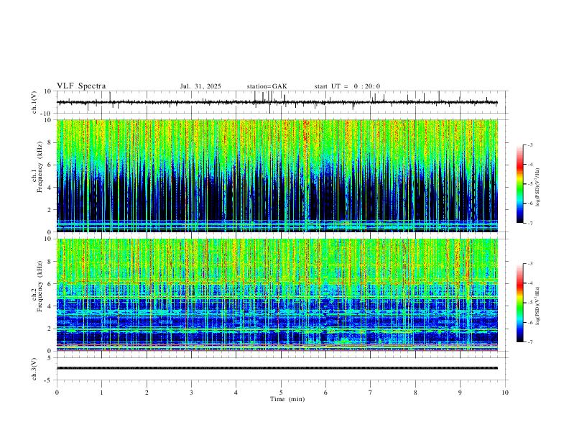Click time axis tick label "6"
The image size is (569, 440).
(326, 393)
